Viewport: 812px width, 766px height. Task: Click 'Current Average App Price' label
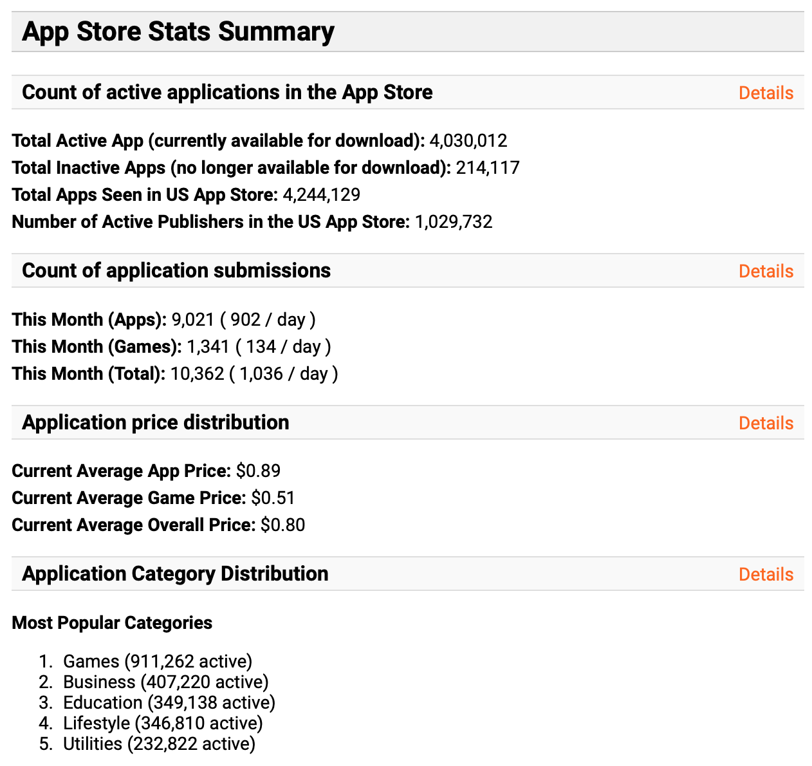[122, 471]
